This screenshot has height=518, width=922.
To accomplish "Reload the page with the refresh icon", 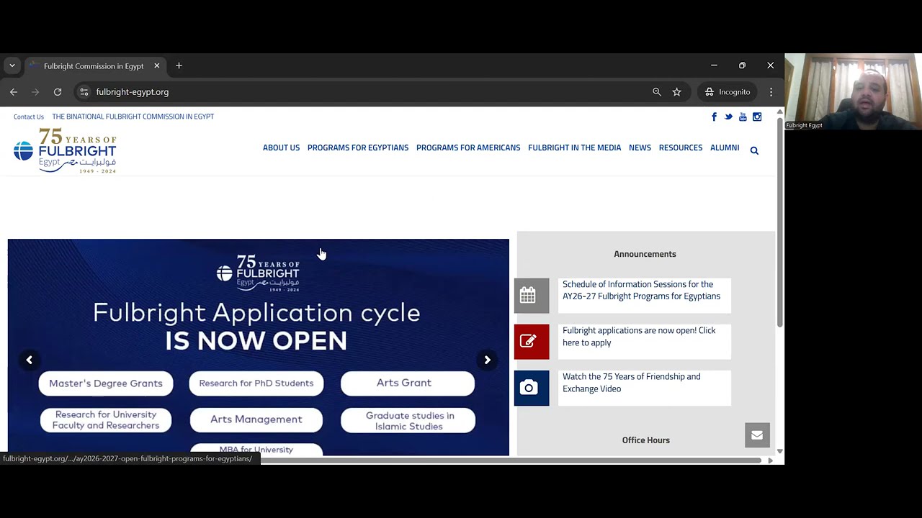I will [58, 92].
